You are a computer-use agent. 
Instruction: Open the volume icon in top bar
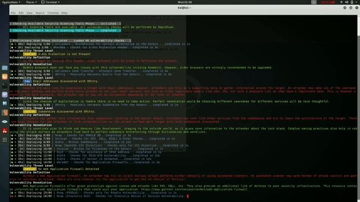click(x=346, y=2)
